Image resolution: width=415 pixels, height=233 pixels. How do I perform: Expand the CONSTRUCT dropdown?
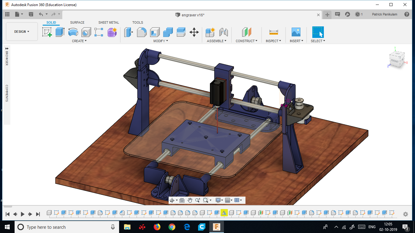[246, 41]
